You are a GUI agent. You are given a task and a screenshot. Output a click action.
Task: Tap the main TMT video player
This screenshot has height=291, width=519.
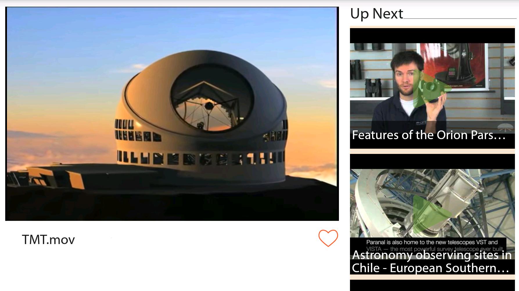pos(172,114)
